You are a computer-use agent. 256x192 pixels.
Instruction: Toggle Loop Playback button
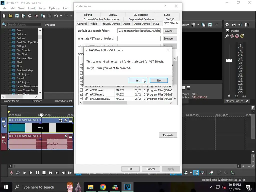click(x=18, y=173)
